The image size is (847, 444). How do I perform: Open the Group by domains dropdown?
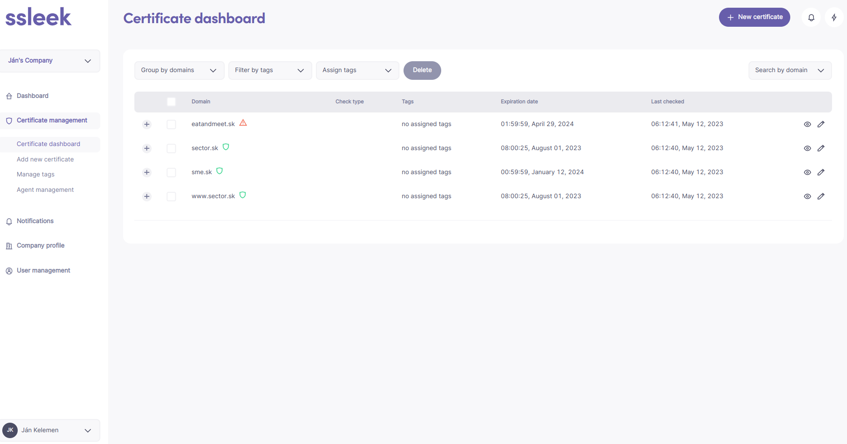tap(179, 70)
